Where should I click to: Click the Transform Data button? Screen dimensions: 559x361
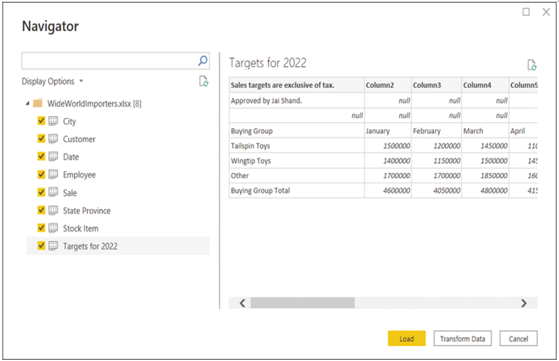coord(463,338)
